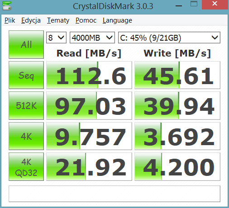The height and width of the screenshot is (208, 229).
Task: Open the Language menu
Action: tap(117, 20)
